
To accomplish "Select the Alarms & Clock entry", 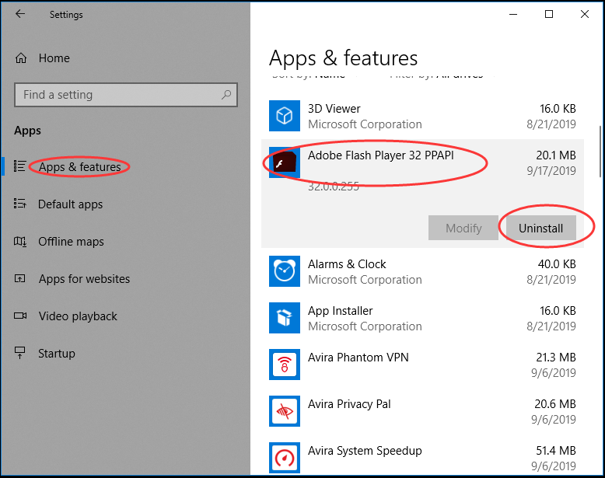I will pos(422,271).
